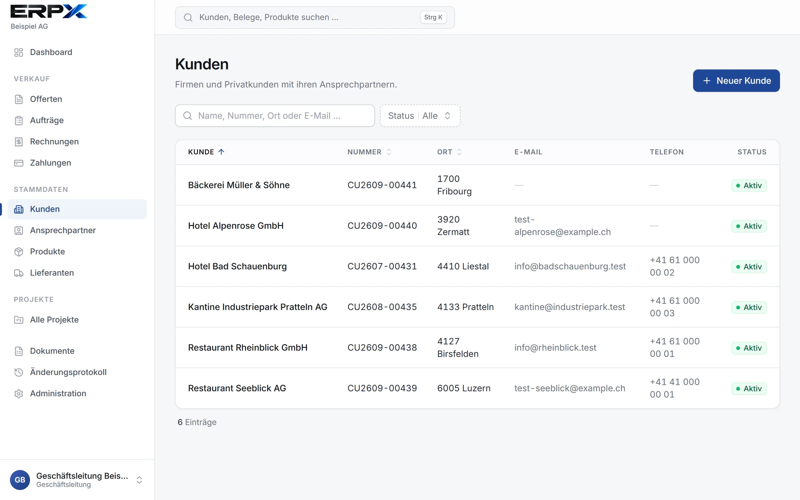Image resolution: width=800 pixels, height=500 pixels.
Task: Open customer Hotel Alpenrose GmbH
Action: coord(236,226)
